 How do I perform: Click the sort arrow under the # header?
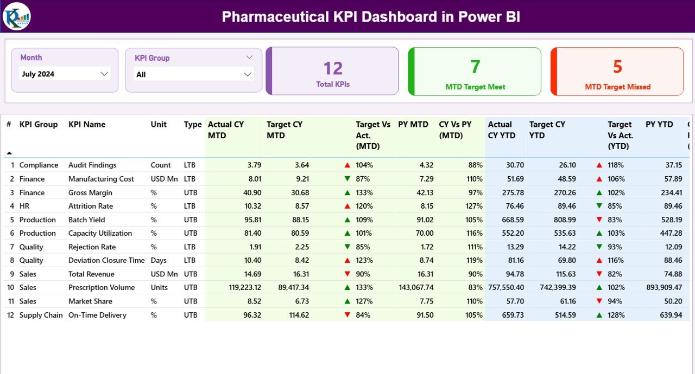[x=9, y=153]
